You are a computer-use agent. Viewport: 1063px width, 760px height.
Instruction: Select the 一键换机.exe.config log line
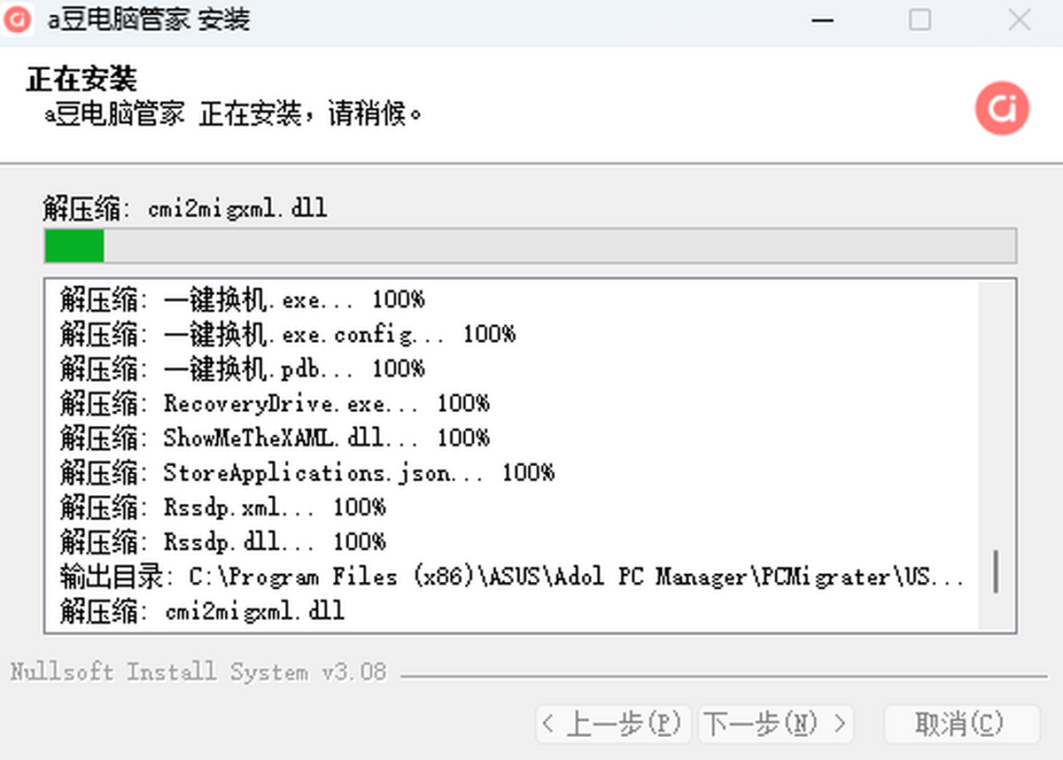click(x=288, y=334)
